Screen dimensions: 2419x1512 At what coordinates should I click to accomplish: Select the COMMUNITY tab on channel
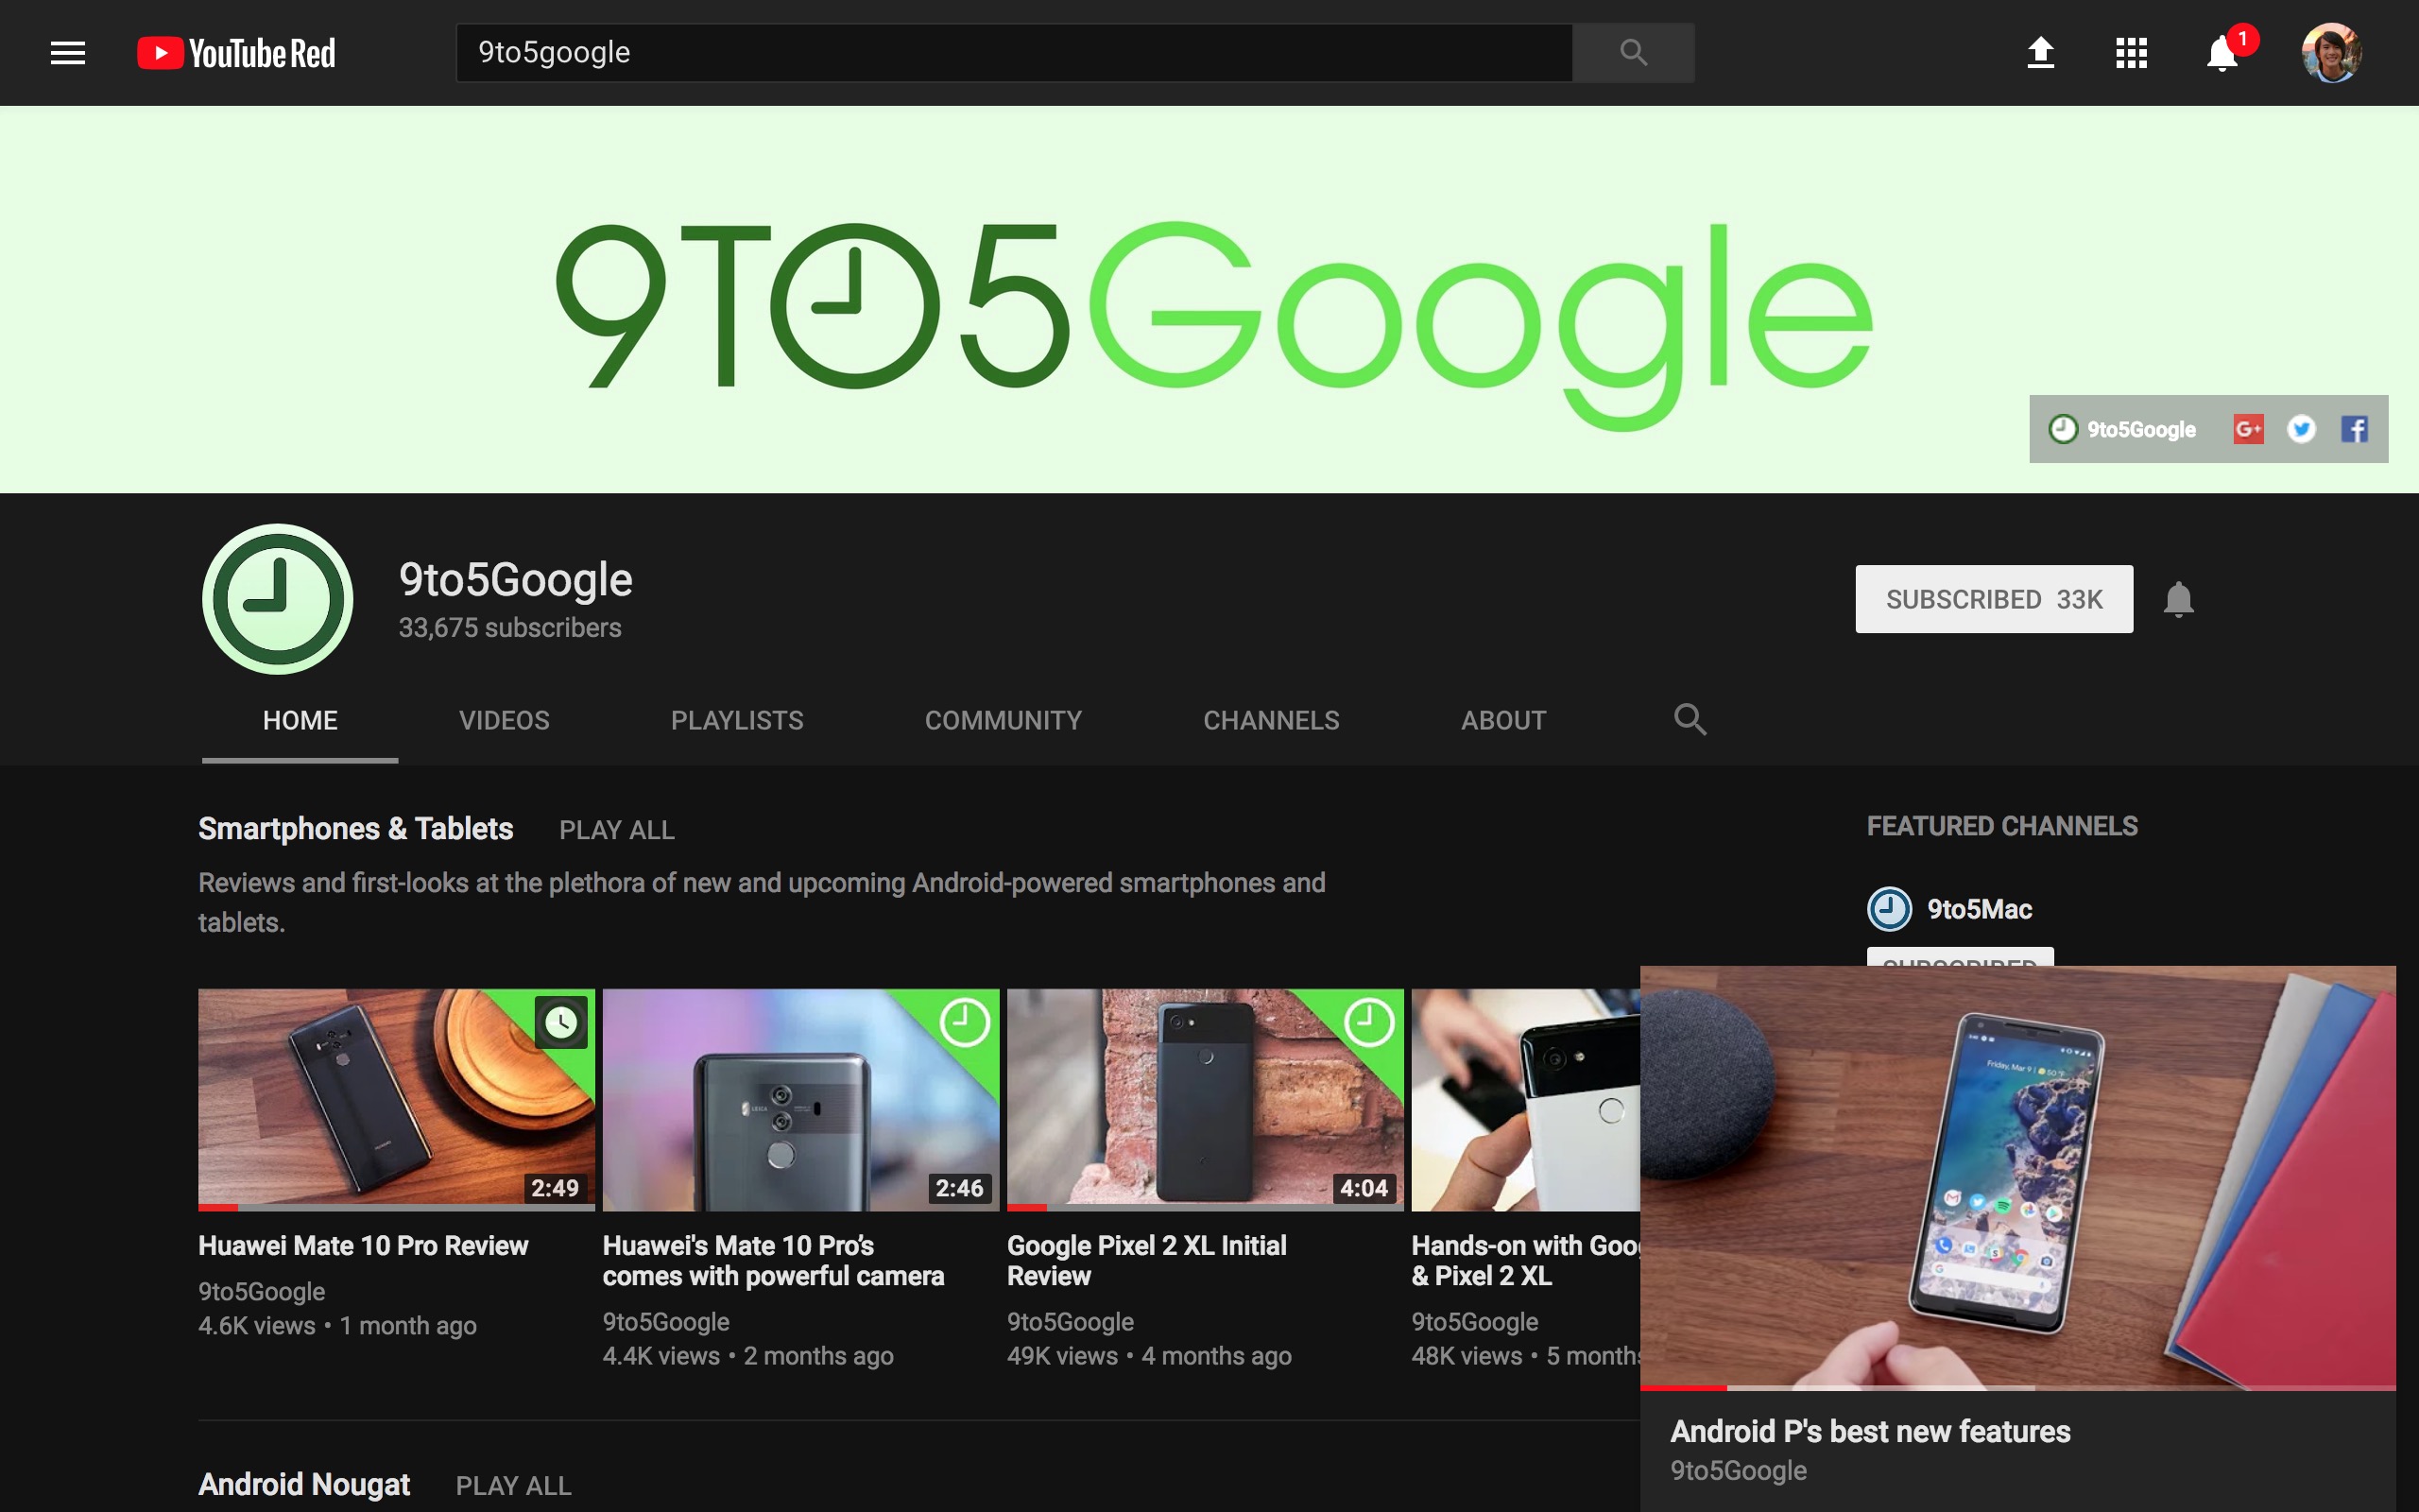click(1002, 719)
